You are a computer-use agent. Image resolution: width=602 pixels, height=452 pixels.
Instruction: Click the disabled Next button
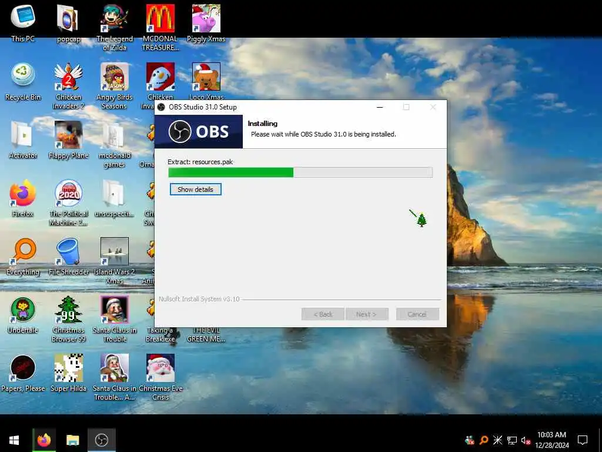[366, 314]
